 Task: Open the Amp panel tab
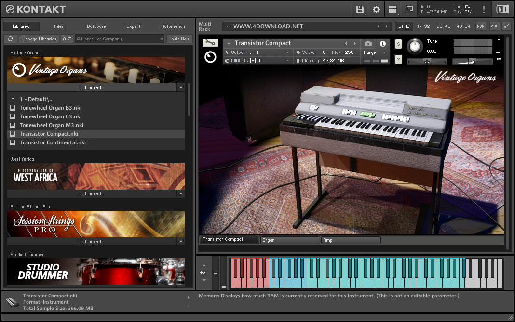pos(351,240)
